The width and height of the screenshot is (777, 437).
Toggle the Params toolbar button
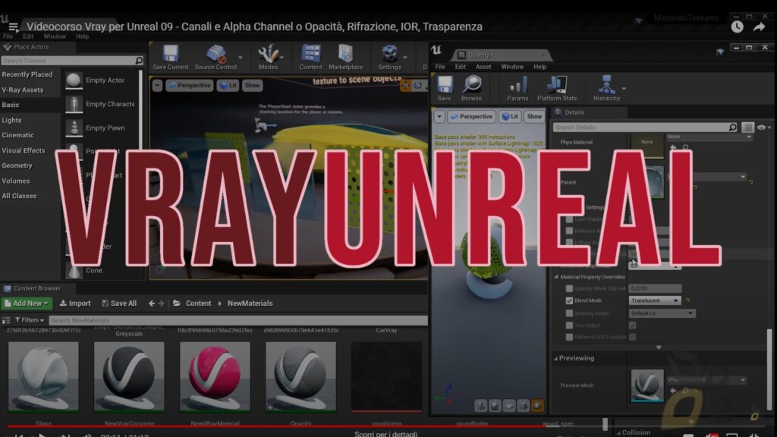pos(517,89)
